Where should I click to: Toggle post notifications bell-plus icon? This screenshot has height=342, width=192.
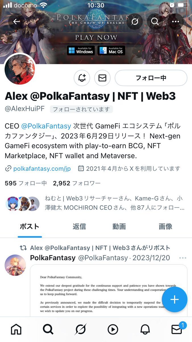tap(82, 78)
